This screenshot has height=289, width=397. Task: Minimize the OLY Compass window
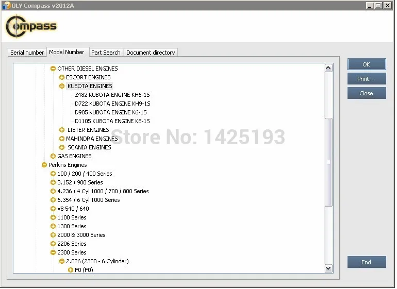pos(370,6)
